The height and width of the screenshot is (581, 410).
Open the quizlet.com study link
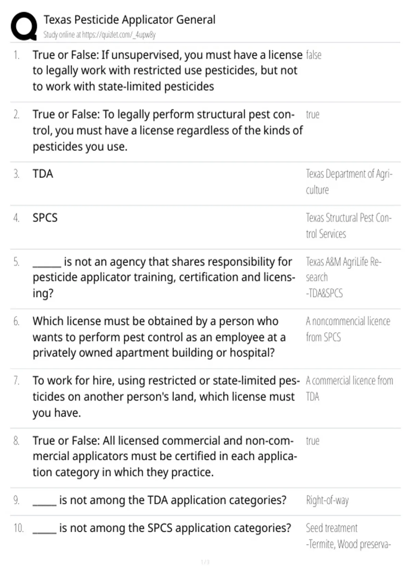(x=99, y=35)
